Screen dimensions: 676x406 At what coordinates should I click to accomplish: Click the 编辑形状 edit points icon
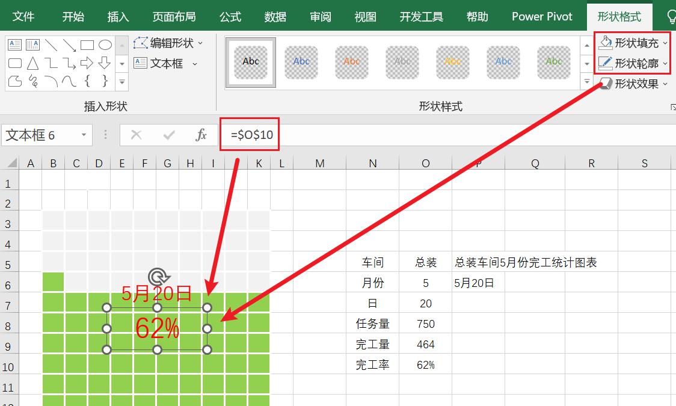point(141,43)
